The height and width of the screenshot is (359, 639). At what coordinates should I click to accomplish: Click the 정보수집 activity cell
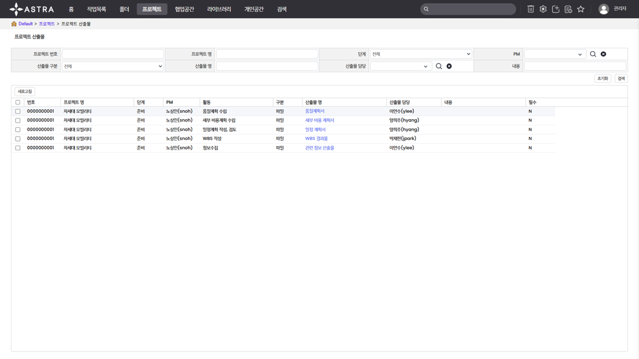pos(210,148)
